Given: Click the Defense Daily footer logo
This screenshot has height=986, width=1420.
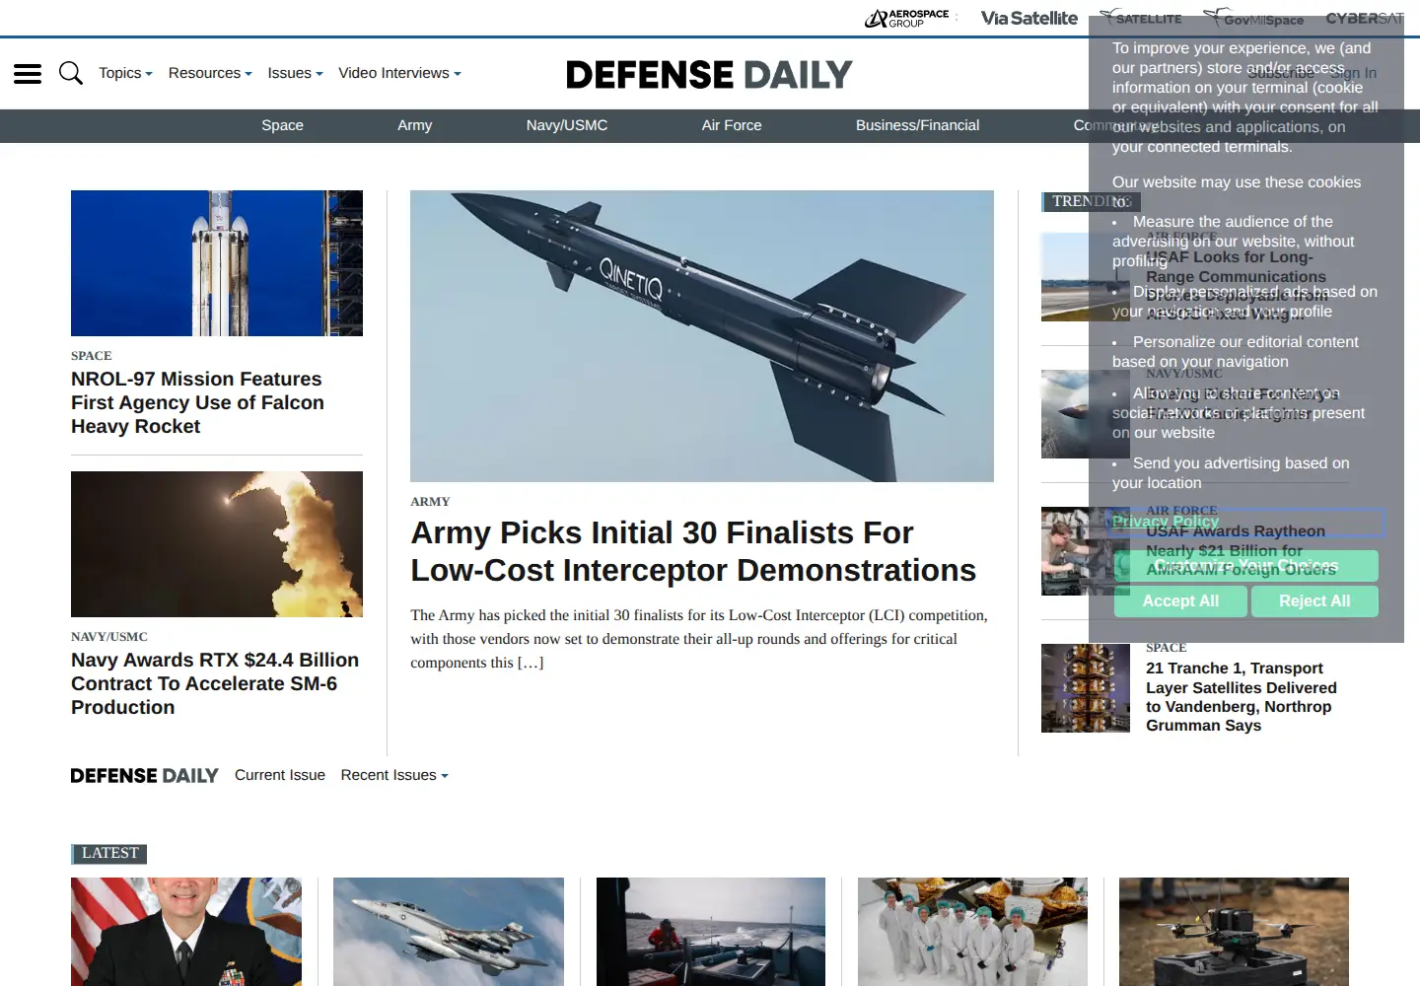Looking at the screenshot, I should pos(144,776).
